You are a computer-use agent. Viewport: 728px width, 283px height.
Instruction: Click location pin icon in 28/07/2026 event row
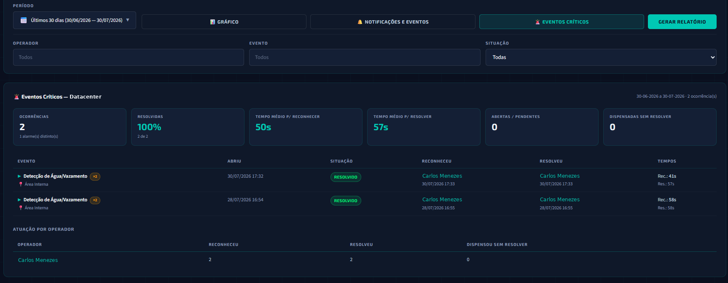click(x=21, y=208)
